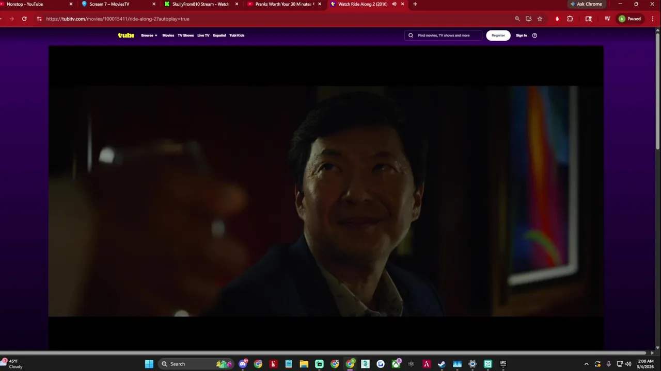Open the Extensions puzzle icon
661x371 pixels.
coord(570,19)
